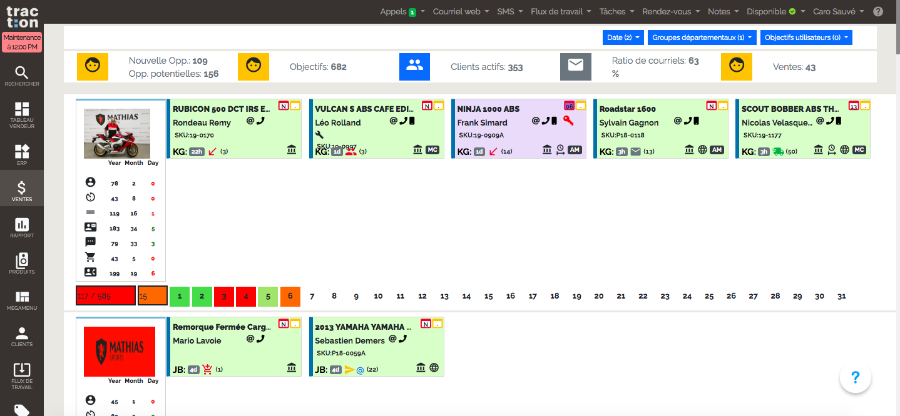
Task: Click the mobile phone icon beside Sylvain Gagnon
Action: point(696,121)
